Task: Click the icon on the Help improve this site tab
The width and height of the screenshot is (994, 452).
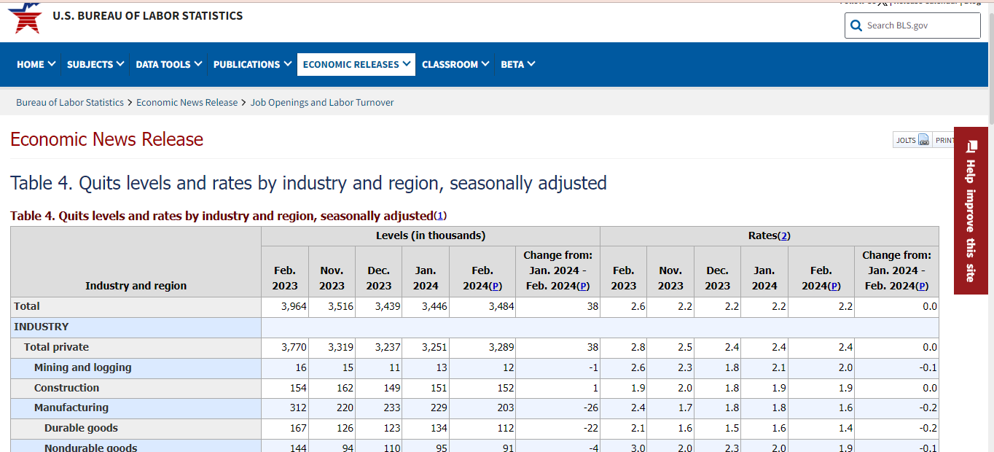Action: tap(971, 147)
